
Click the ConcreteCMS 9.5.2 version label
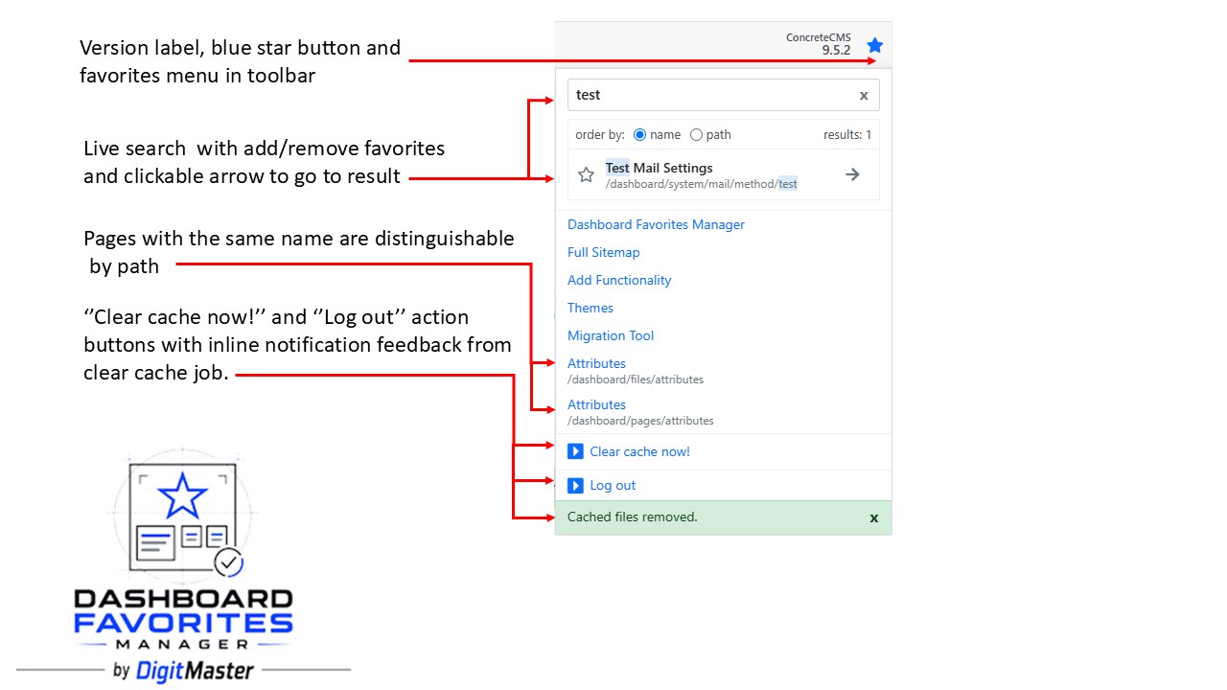(x=818, y=44)
